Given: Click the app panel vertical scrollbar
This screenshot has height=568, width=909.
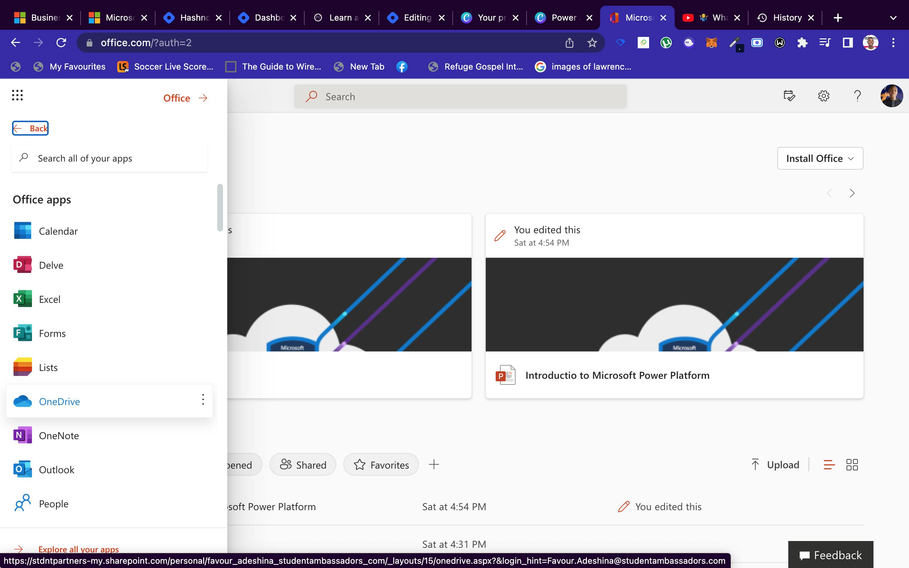Looking at the screenshot, I should 220,207.
